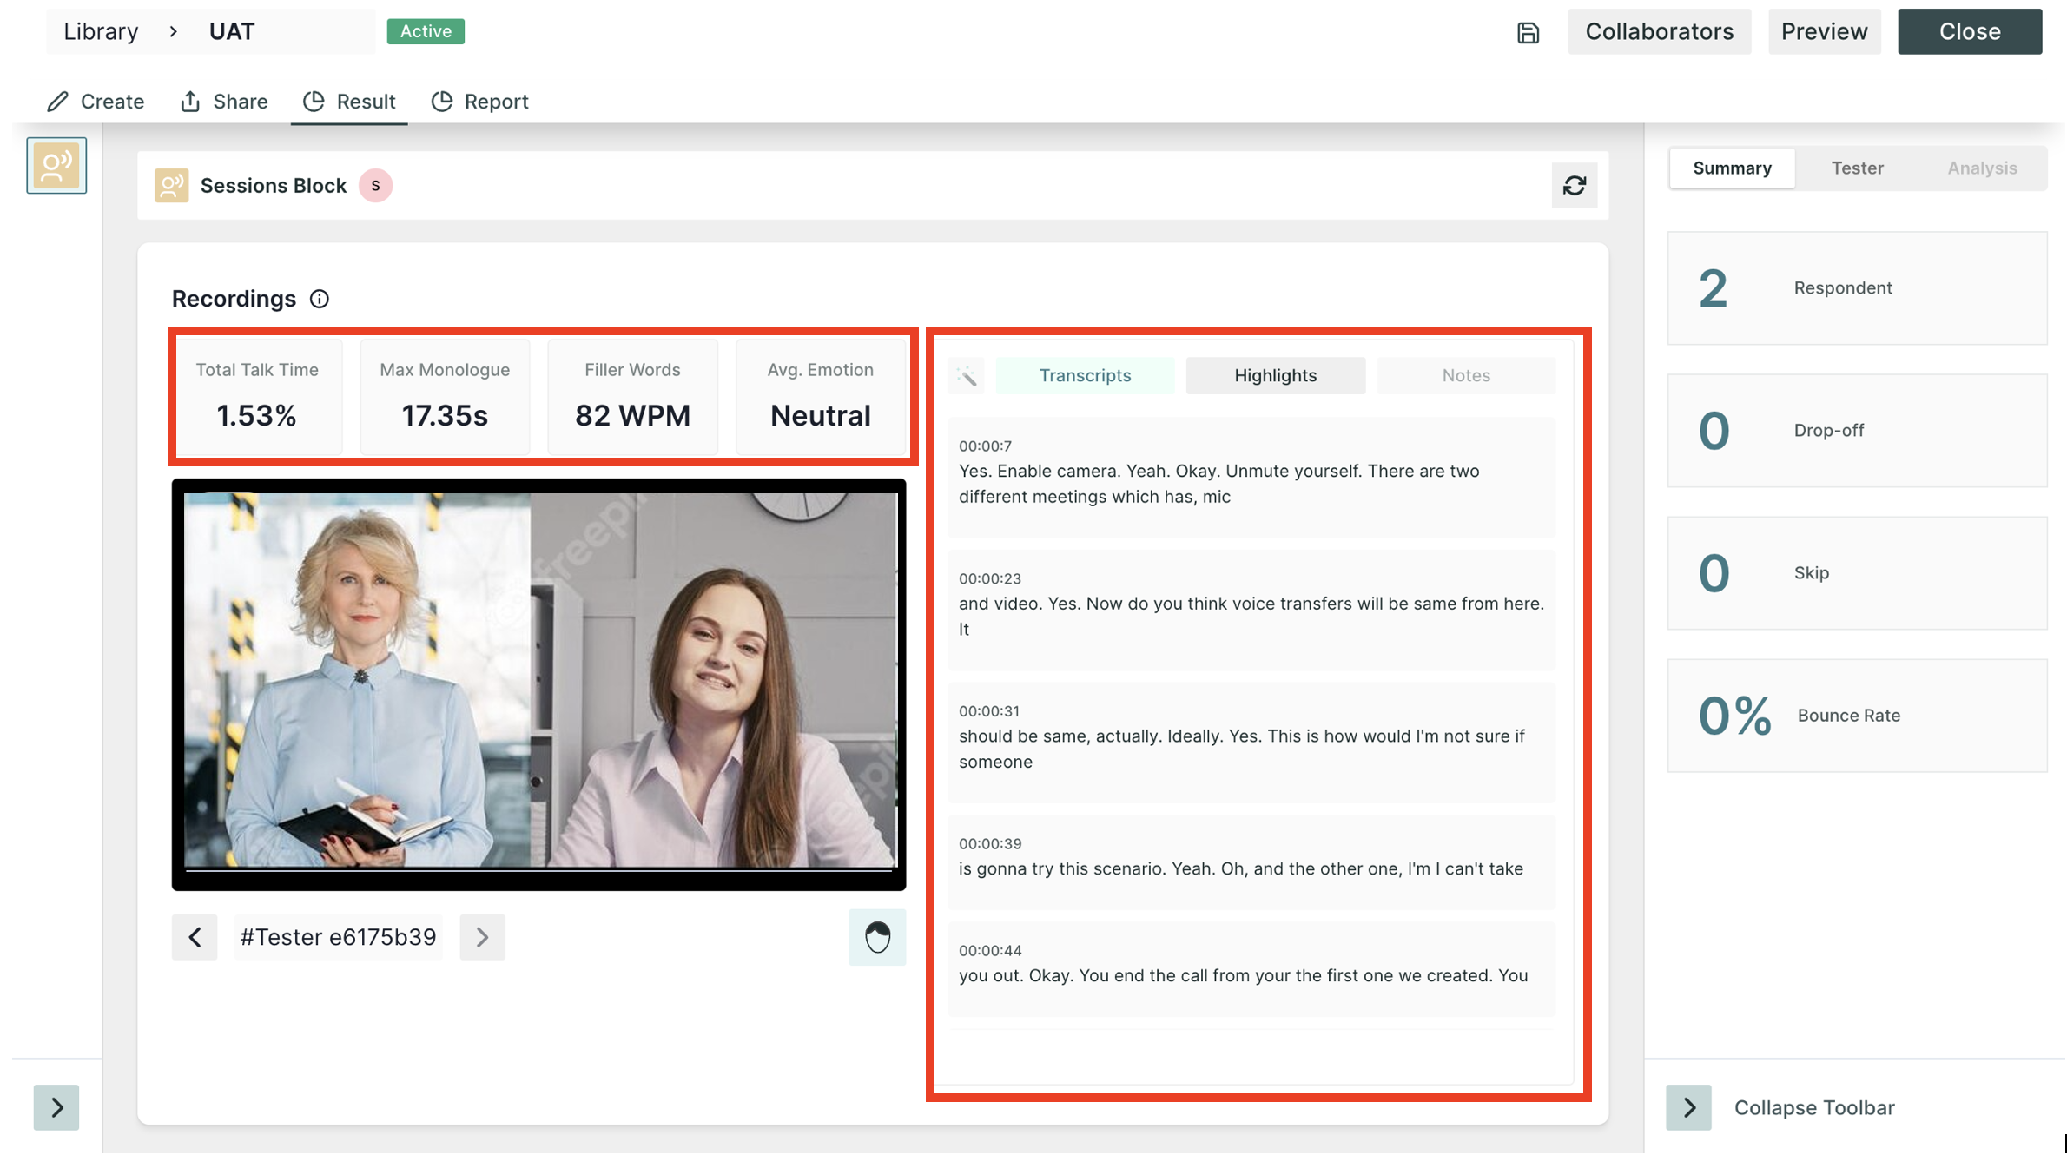Open transcript entry at 00:00:7
Viewport: 2067px width, 1162px height.
tap(1251, 479)
